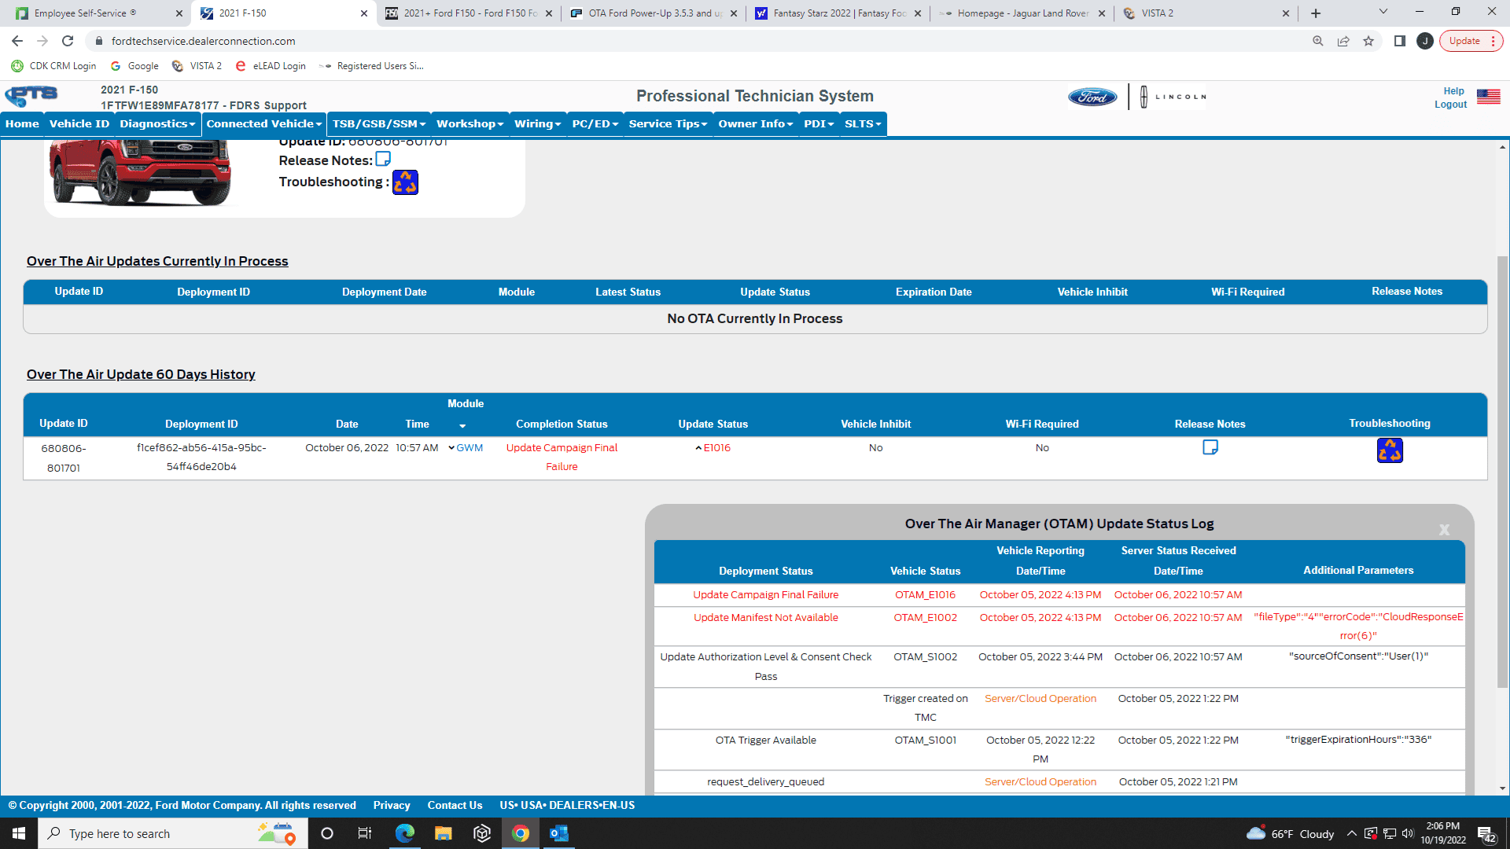The width and height of the screenshot is (1510, 849).
Task: Open Outlook from Windows taskbar
Action: (x=558, y=833)
